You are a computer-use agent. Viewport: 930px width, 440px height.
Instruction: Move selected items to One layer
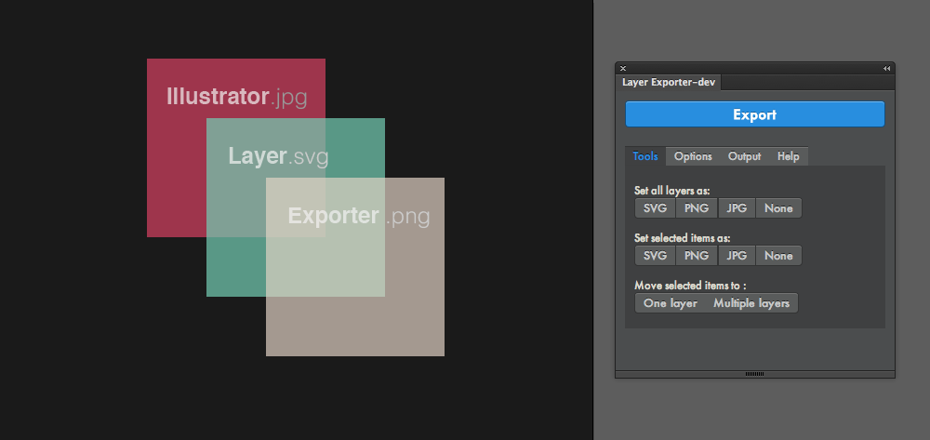[x=671, y=303]
